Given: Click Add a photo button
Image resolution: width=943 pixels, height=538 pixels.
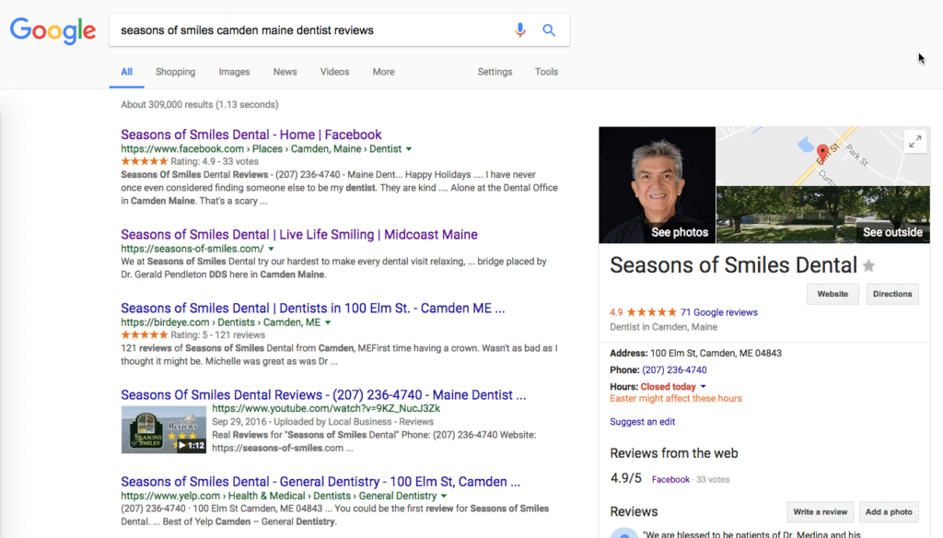Looking at the screenshot, I should point(889,512).
